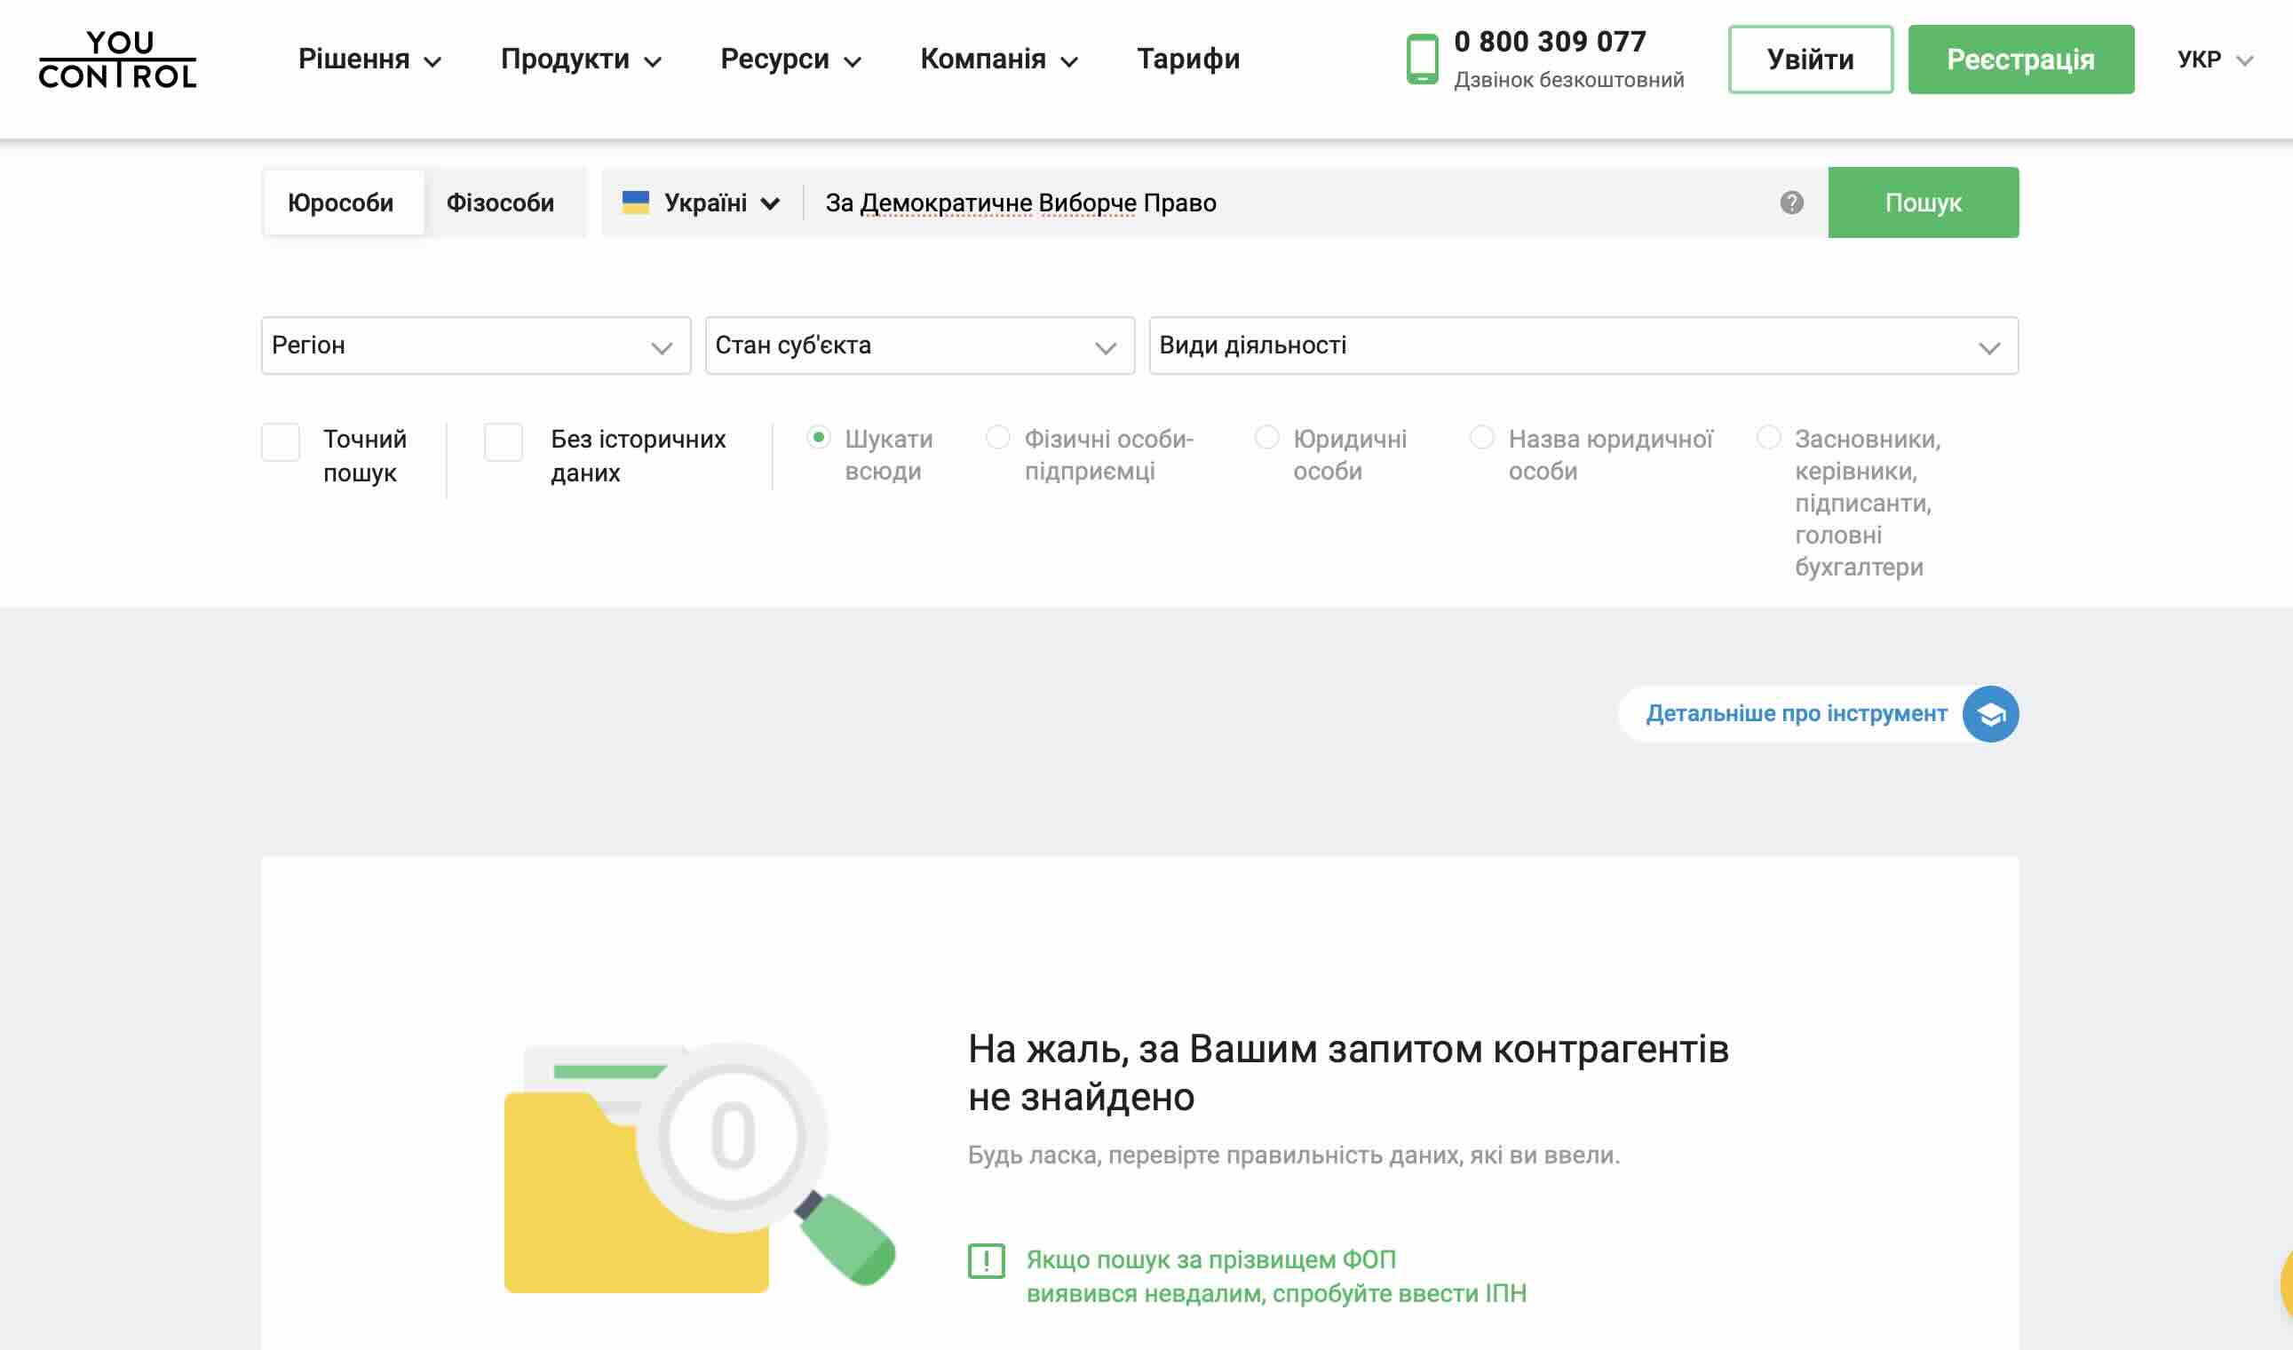Choose the Фізичні особи-підприємці radio button
This screenshot has height=1350, width=2293.
coord(998,439)
